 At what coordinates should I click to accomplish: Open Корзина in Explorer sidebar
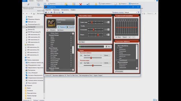29,86
